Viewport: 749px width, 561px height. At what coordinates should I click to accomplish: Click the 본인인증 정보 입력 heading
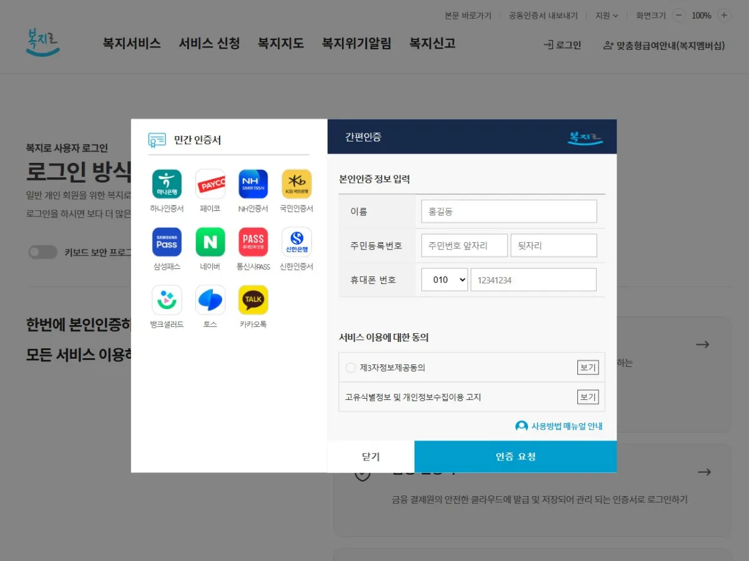(374, 179)
